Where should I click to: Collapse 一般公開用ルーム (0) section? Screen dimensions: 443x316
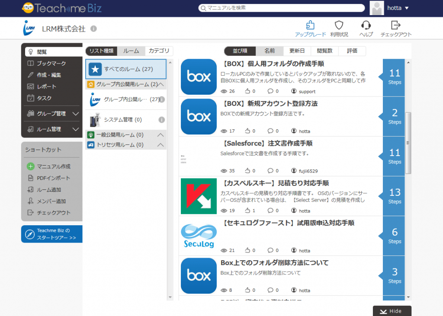[161, 135]
